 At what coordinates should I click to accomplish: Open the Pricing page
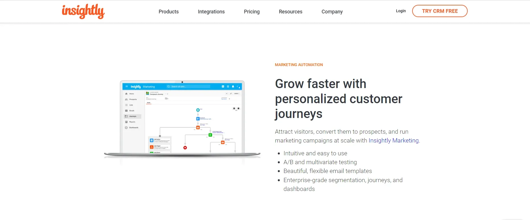click(x=252, y=12)
